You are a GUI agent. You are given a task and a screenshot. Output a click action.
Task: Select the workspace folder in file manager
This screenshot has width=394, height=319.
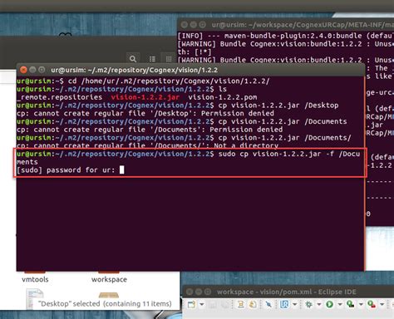tap(109, 279)
